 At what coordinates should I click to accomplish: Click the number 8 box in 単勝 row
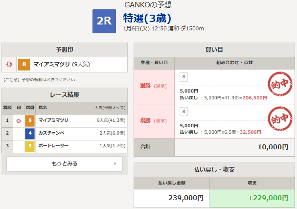184,77
